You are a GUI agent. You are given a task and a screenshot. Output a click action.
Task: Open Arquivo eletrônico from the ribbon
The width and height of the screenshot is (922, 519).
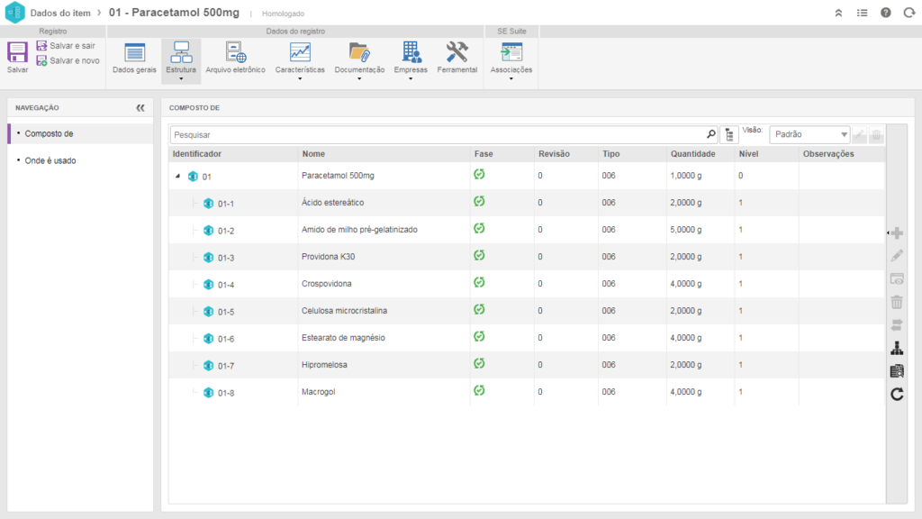(x=235, y=59)
